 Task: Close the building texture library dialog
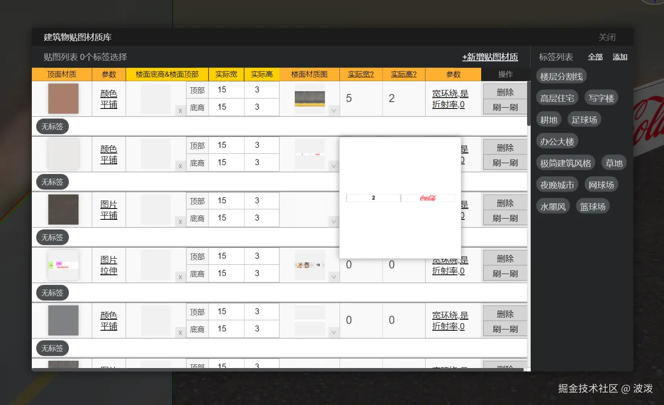pyautogui.click(x=607, y=37)
